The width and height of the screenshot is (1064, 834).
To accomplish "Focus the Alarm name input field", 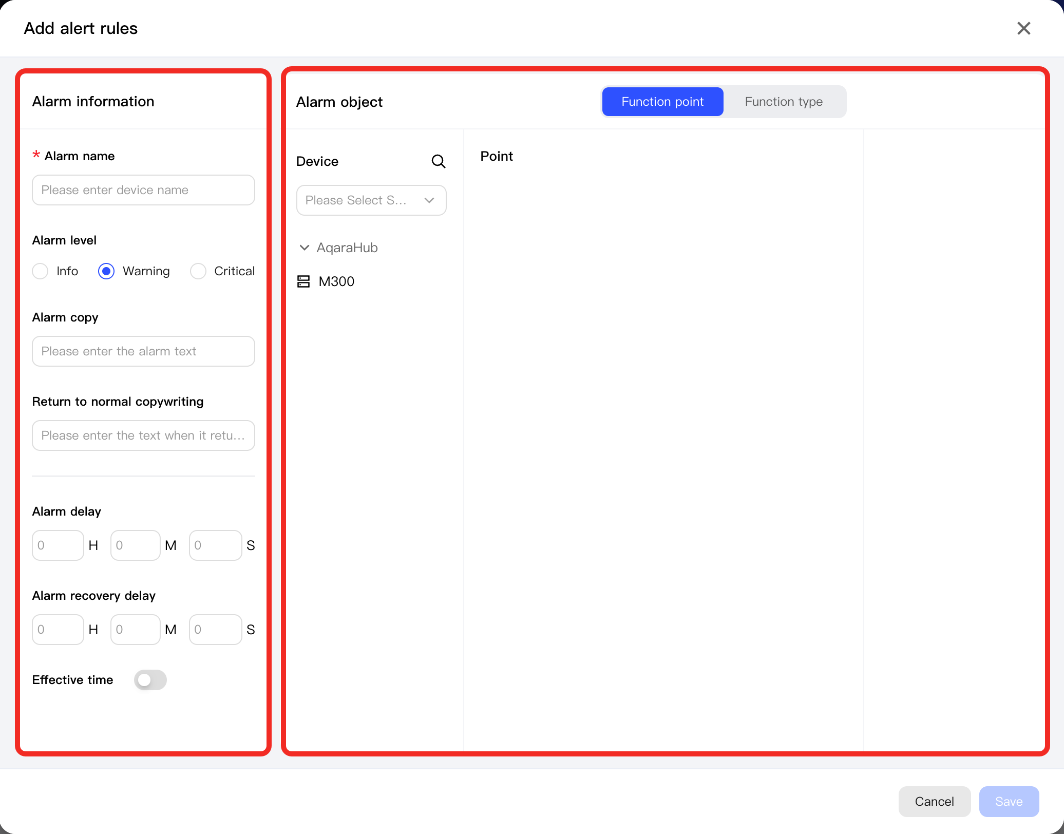I will (143, 190).
